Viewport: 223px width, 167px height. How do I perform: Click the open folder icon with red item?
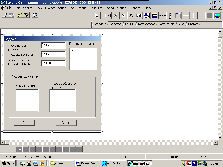(20, 15)
